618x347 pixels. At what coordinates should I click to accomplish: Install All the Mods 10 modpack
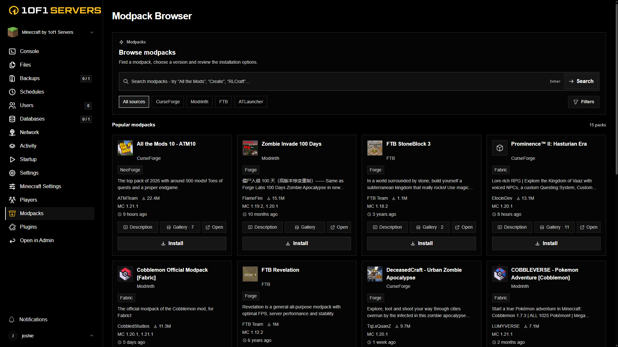(172, 243)
